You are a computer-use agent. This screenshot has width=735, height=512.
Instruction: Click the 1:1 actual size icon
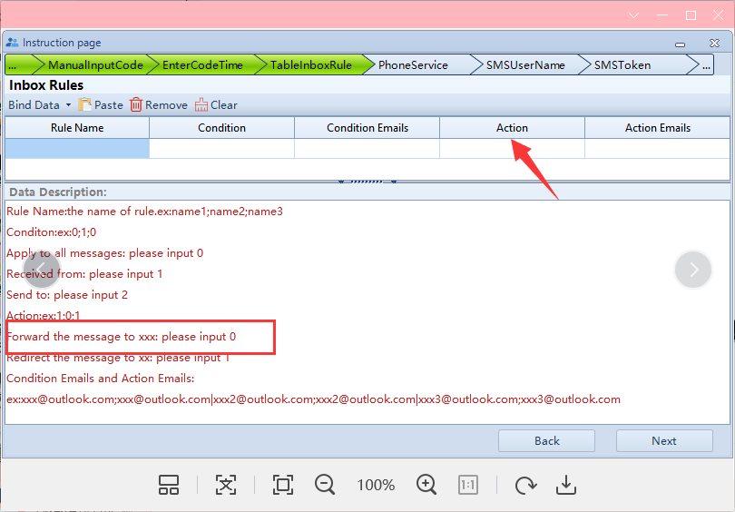(468, 485)
